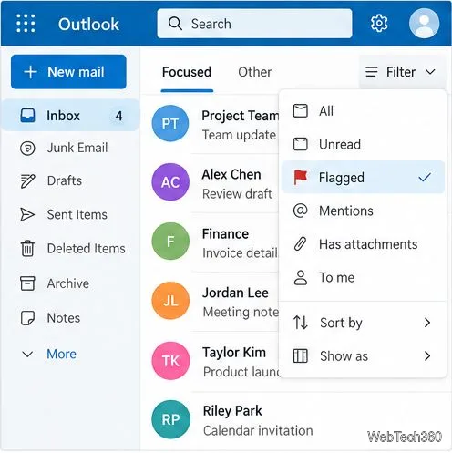Image resolution: width=452 pixels, height=453 pixels.
Task: Click the Junk Email icon
Action: pos(27,149)
